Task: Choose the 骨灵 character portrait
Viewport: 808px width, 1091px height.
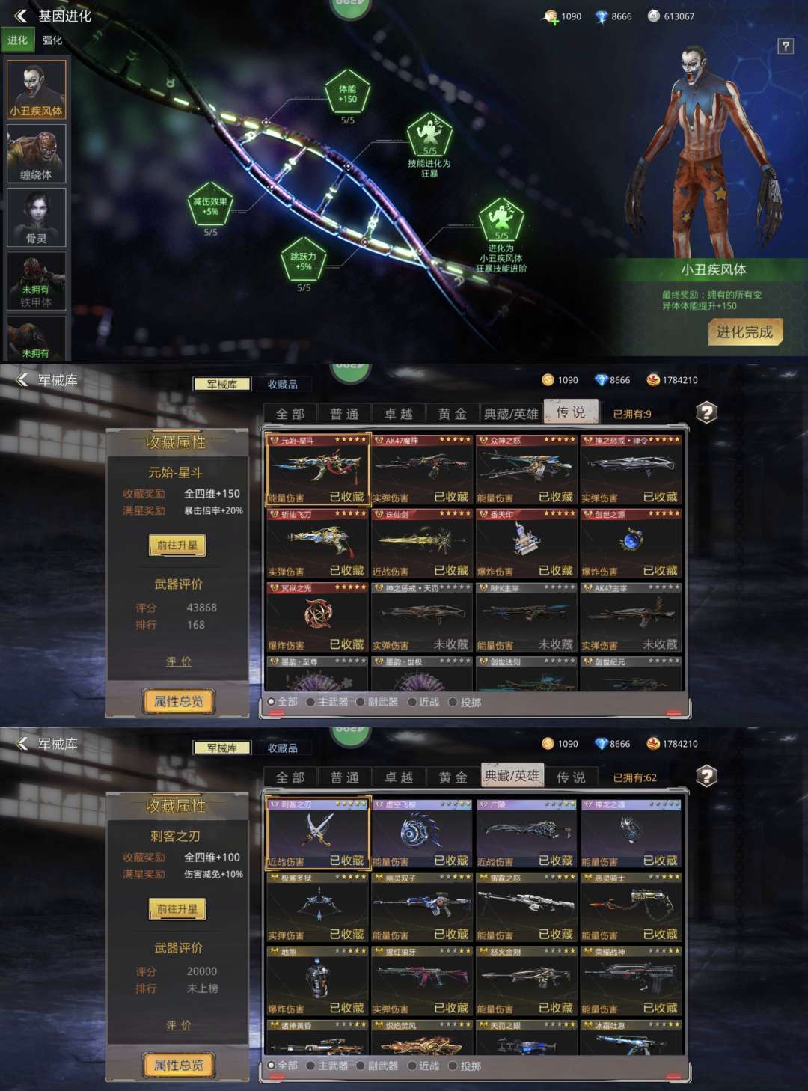Action: point(37,217)
